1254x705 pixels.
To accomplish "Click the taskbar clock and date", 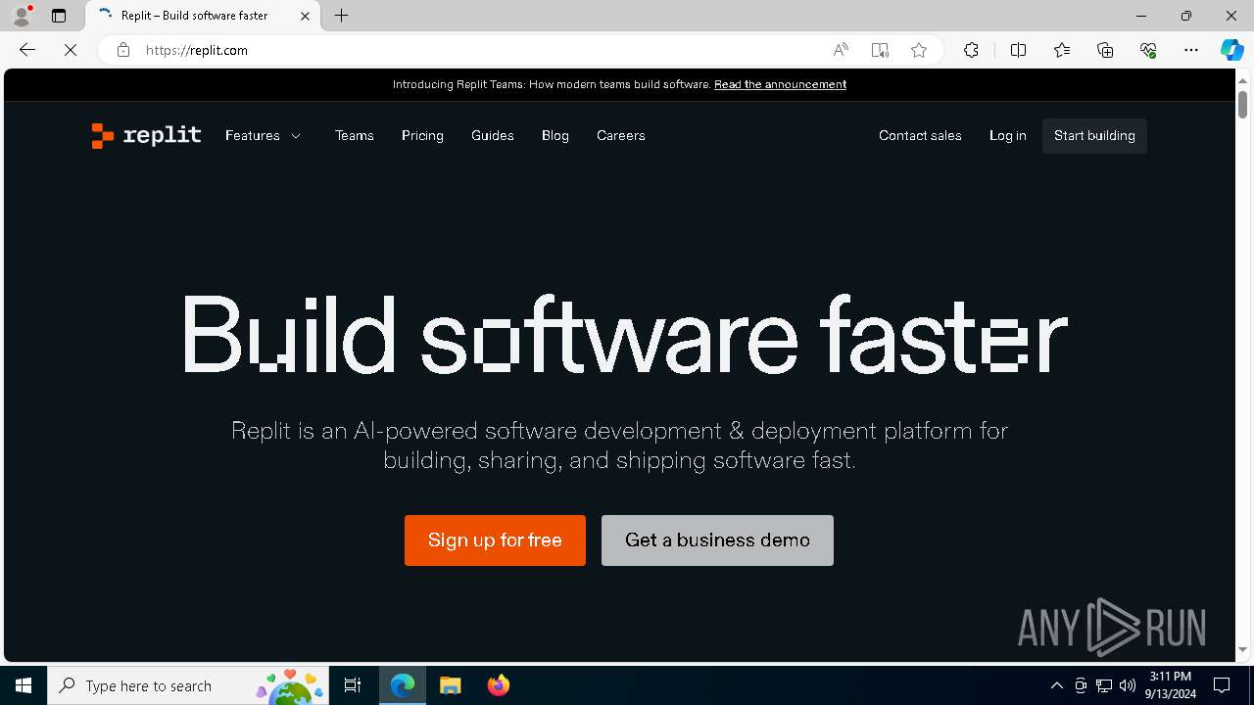I will click(1171, 685).
